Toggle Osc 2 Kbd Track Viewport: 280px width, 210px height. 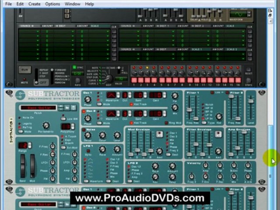131,123
